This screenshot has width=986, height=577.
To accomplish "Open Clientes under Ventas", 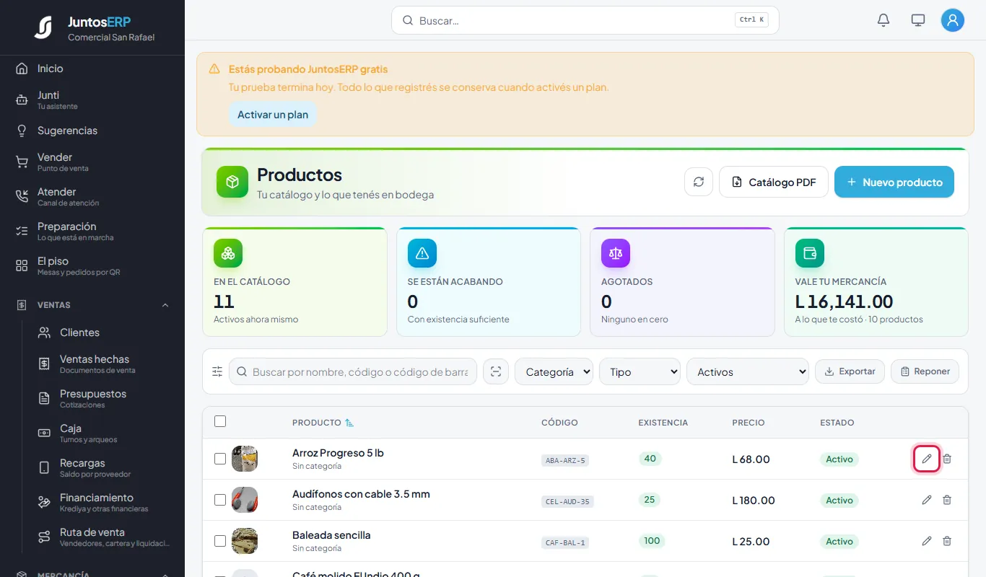I will (104, 332).
